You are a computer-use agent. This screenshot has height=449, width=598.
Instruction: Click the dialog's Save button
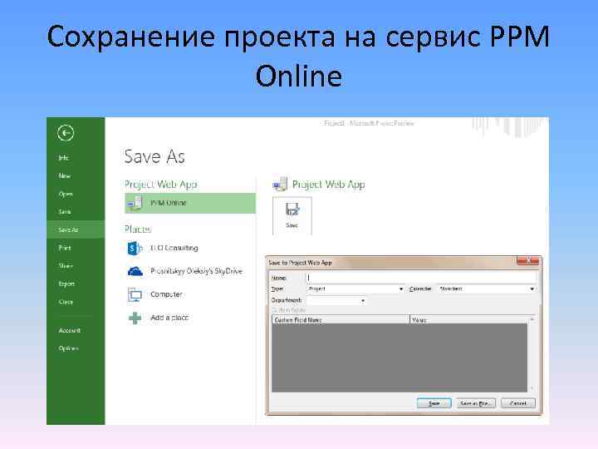434,403
